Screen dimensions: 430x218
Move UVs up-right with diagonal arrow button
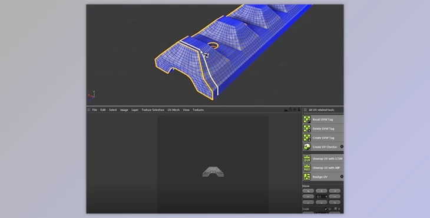point(335,190)
